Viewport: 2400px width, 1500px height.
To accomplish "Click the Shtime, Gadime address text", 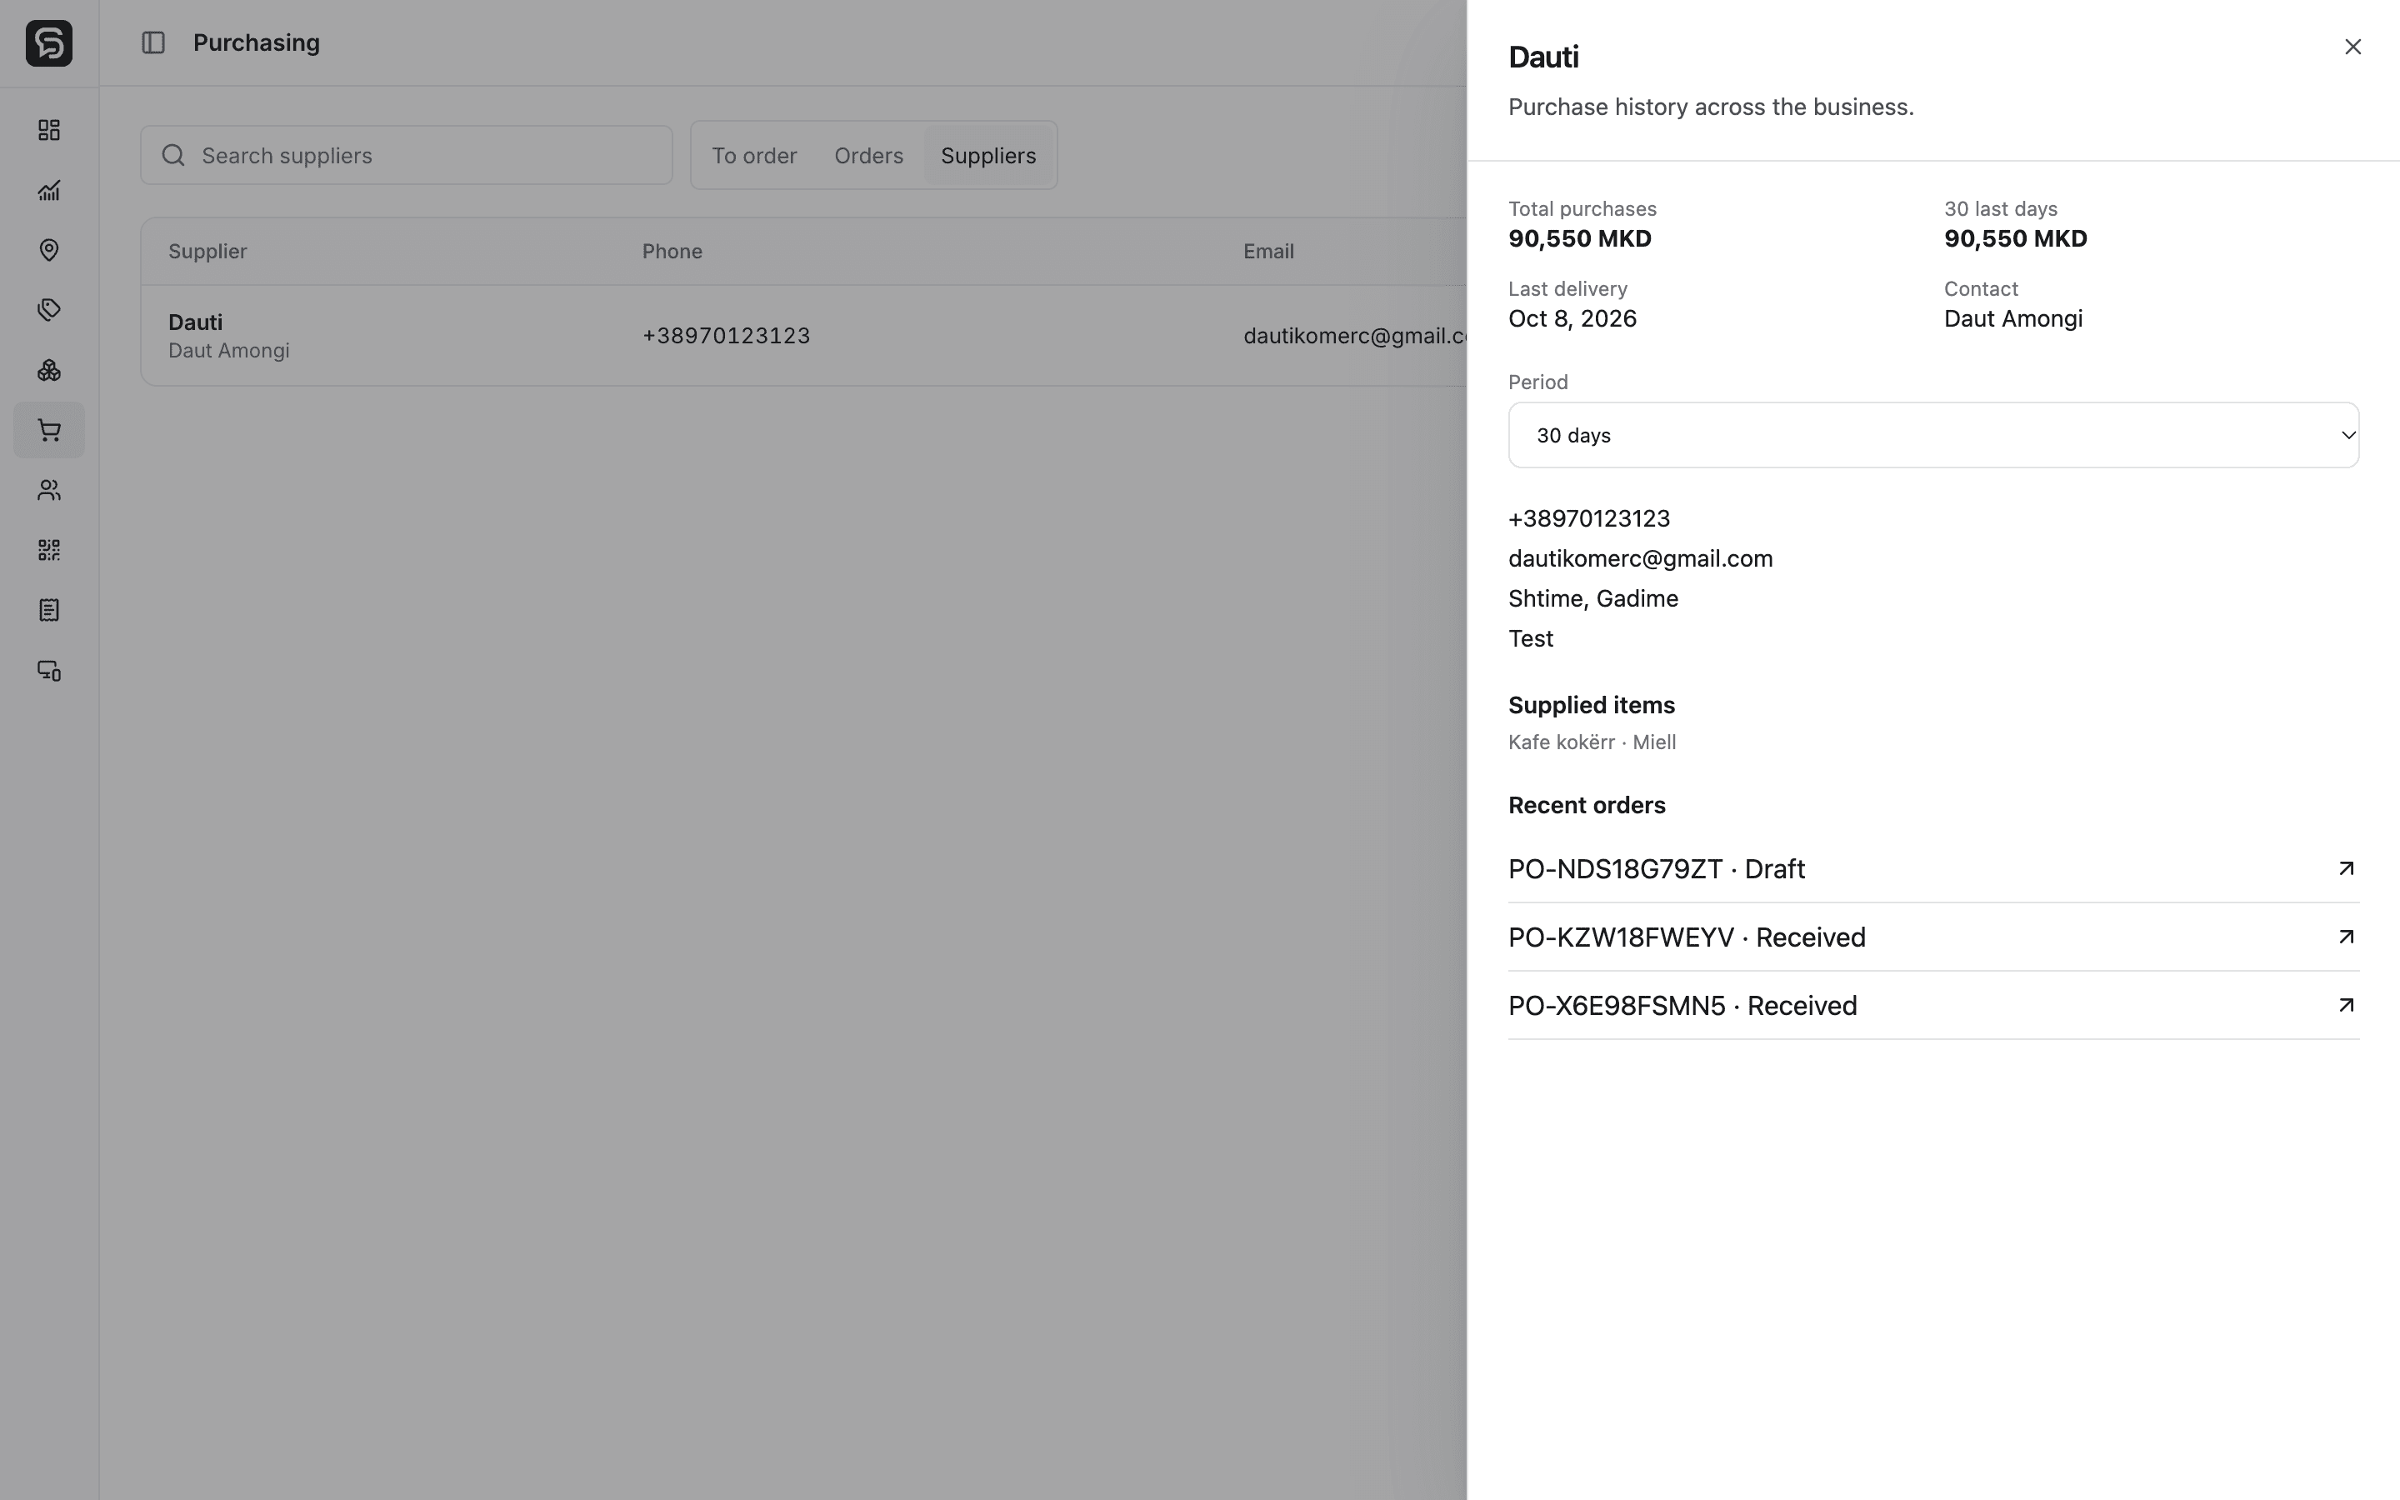I will (x=1592, y=598).
